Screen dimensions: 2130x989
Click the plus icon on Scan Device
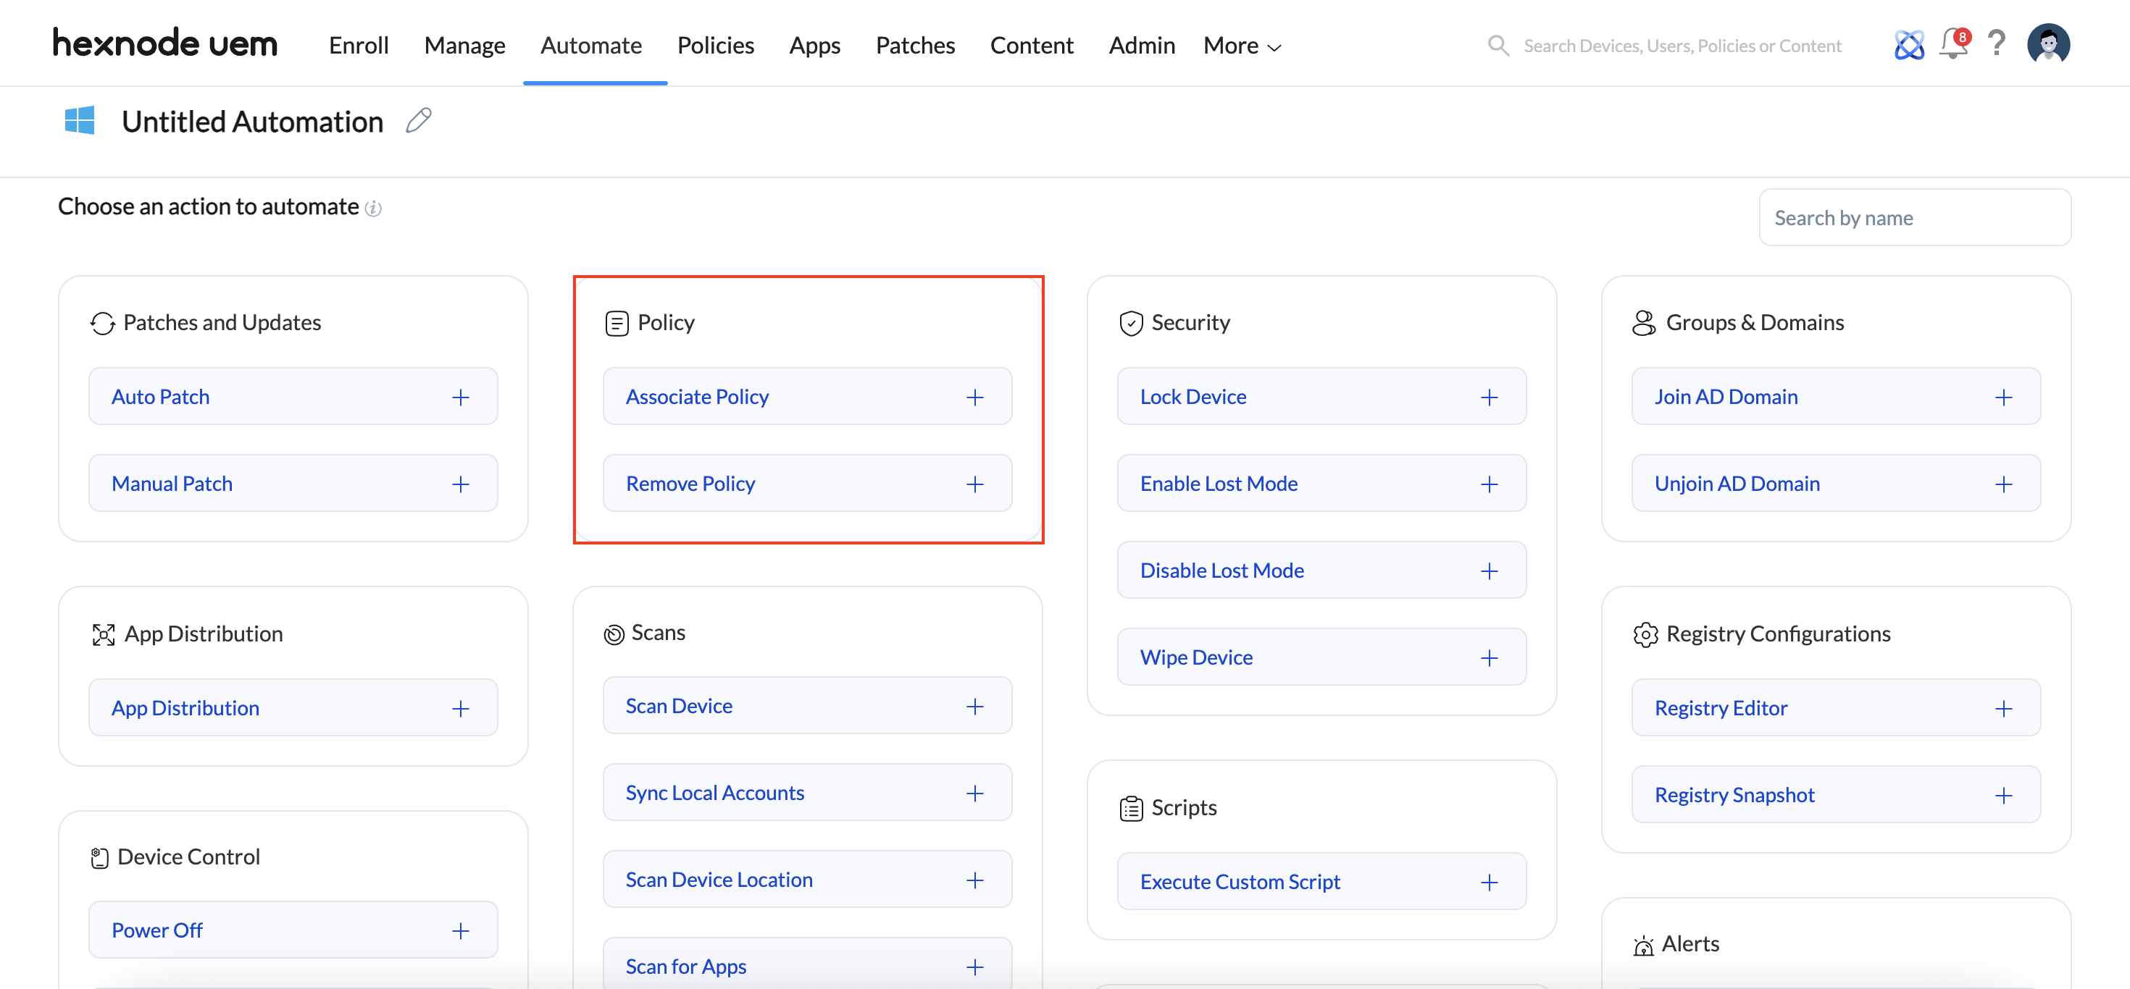[974, 707]
